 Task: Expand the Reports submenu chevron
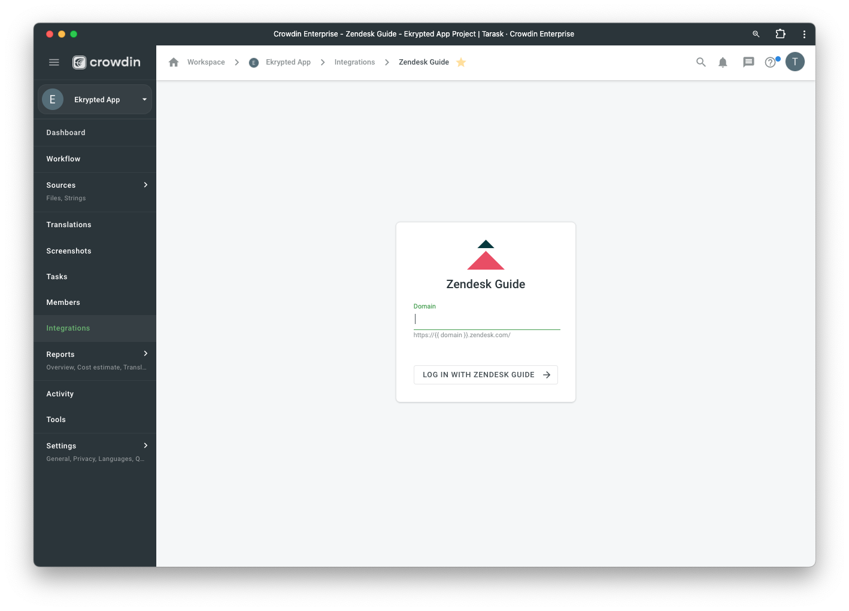145,353
